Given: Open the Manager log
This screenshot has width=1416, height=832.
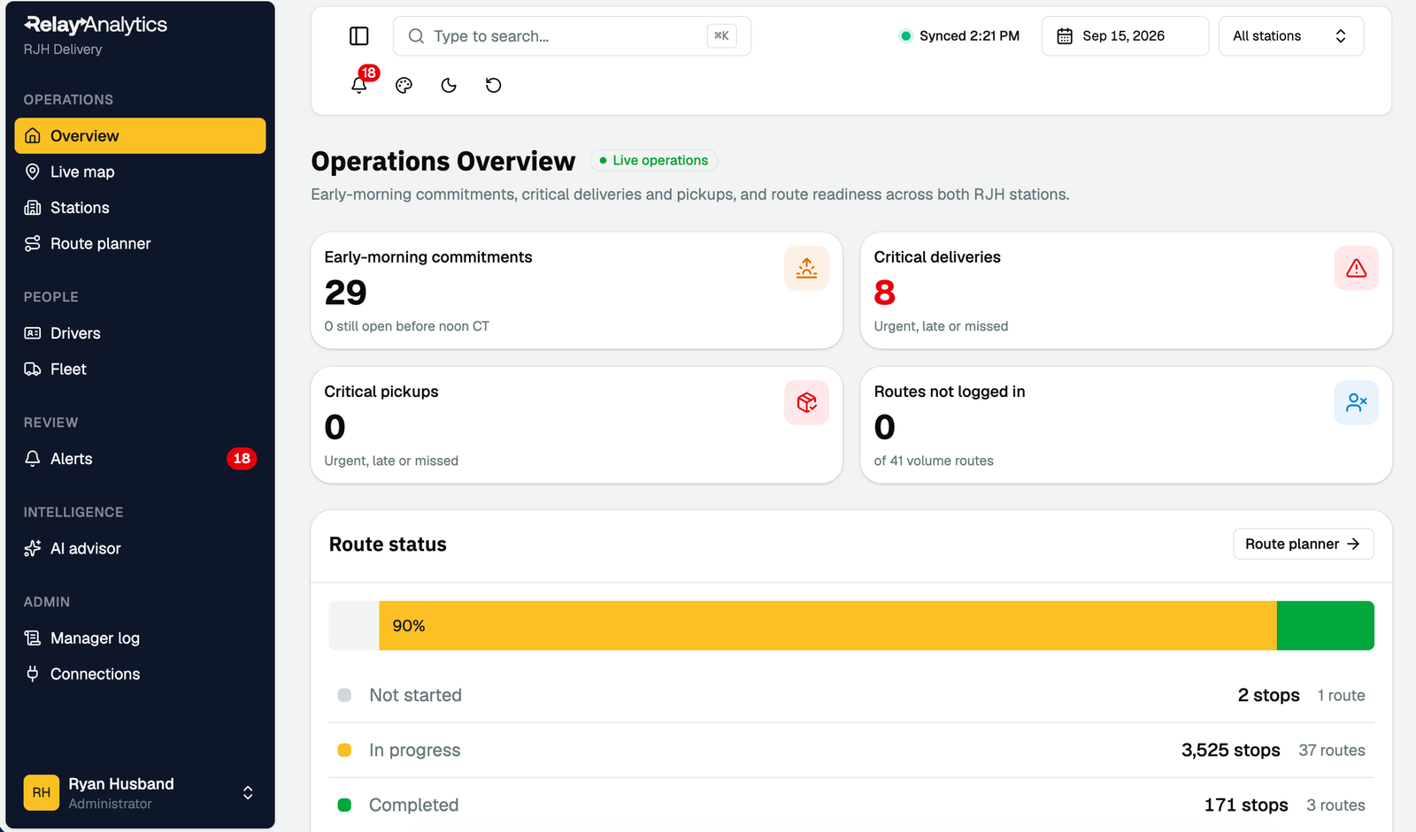Looking at the screenshot, I should coord(140,638).
